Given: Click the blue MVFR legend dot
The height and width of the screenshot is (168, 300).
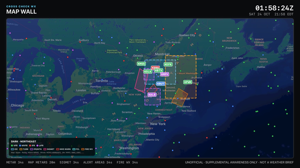Looking at the screenshot, I should 20,145.
